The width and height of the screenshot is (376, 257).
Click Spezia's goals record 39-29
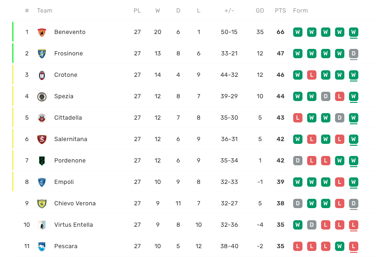(x=229, y=96)
